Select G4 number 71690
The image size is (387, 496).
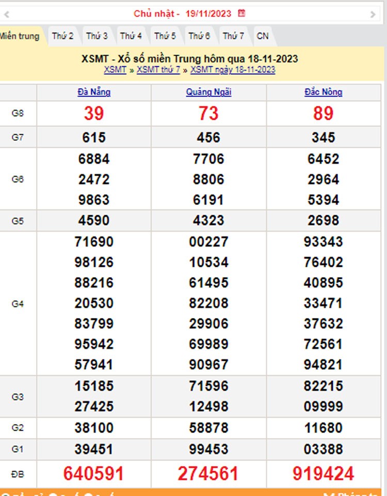(94, 242)
